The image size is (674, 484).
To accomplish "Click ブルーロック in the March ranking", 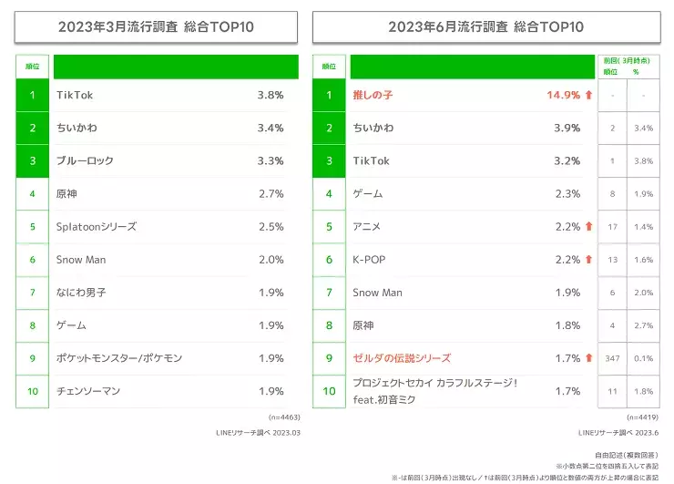I will [x=85, y=160].
